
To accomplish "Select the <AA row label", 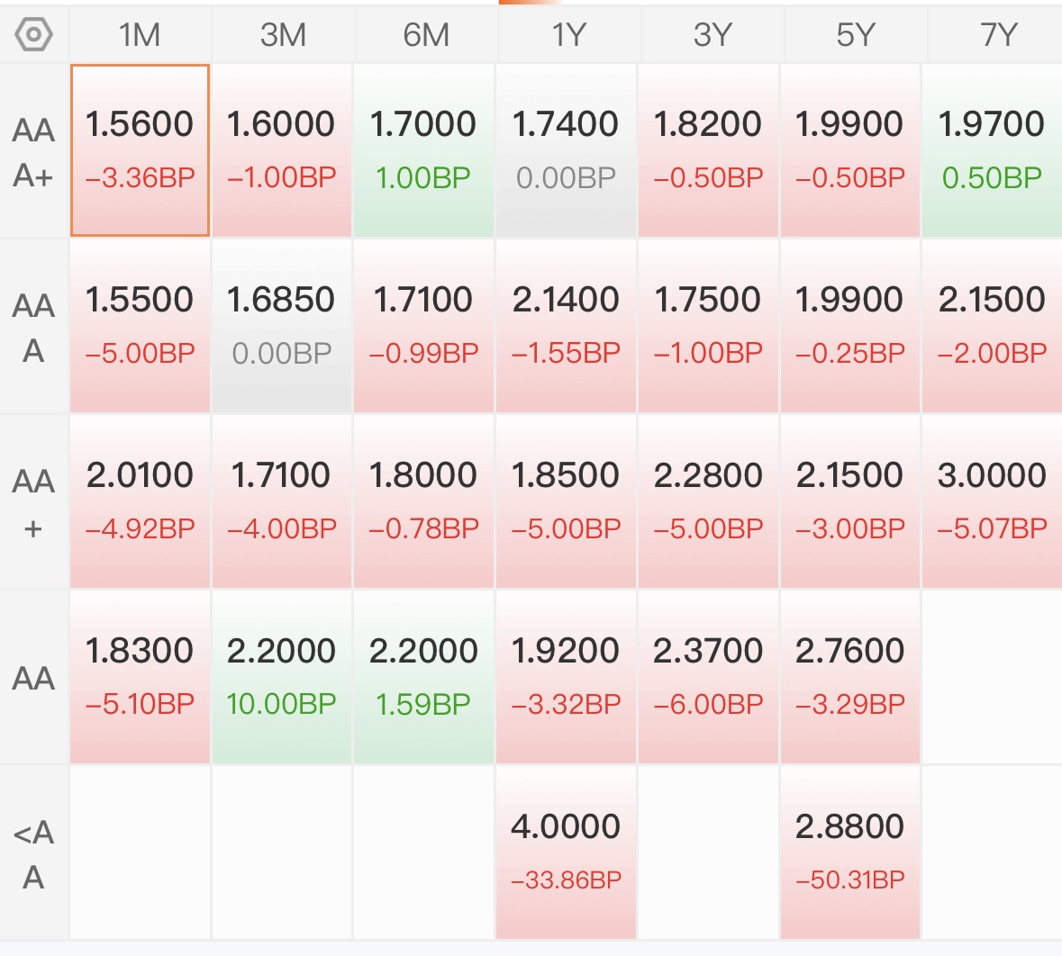I will point(33,853).
